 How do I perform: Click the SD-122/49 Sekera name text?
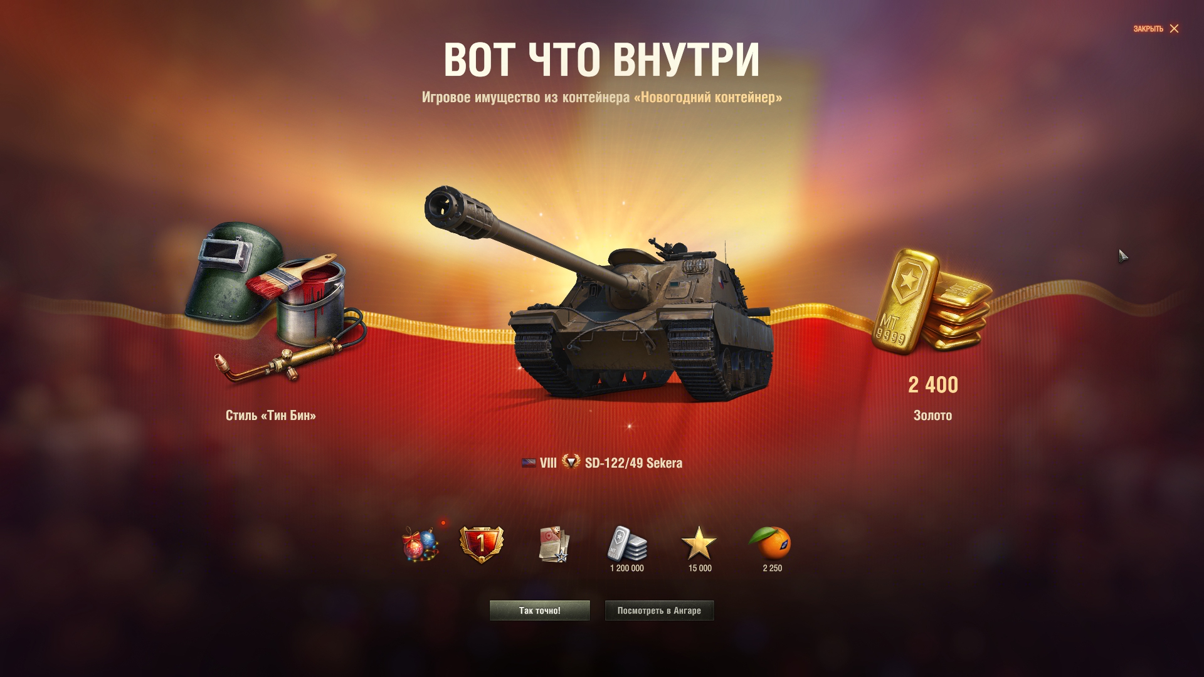click(x=633, y=463)
